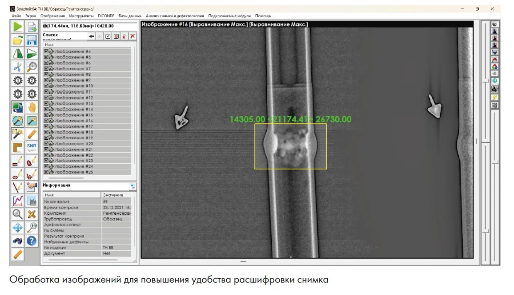Toggle checkbox for Изображение #19
This screenshot has width=514, height=295.
pyautogui.click(x=46, y=138)
